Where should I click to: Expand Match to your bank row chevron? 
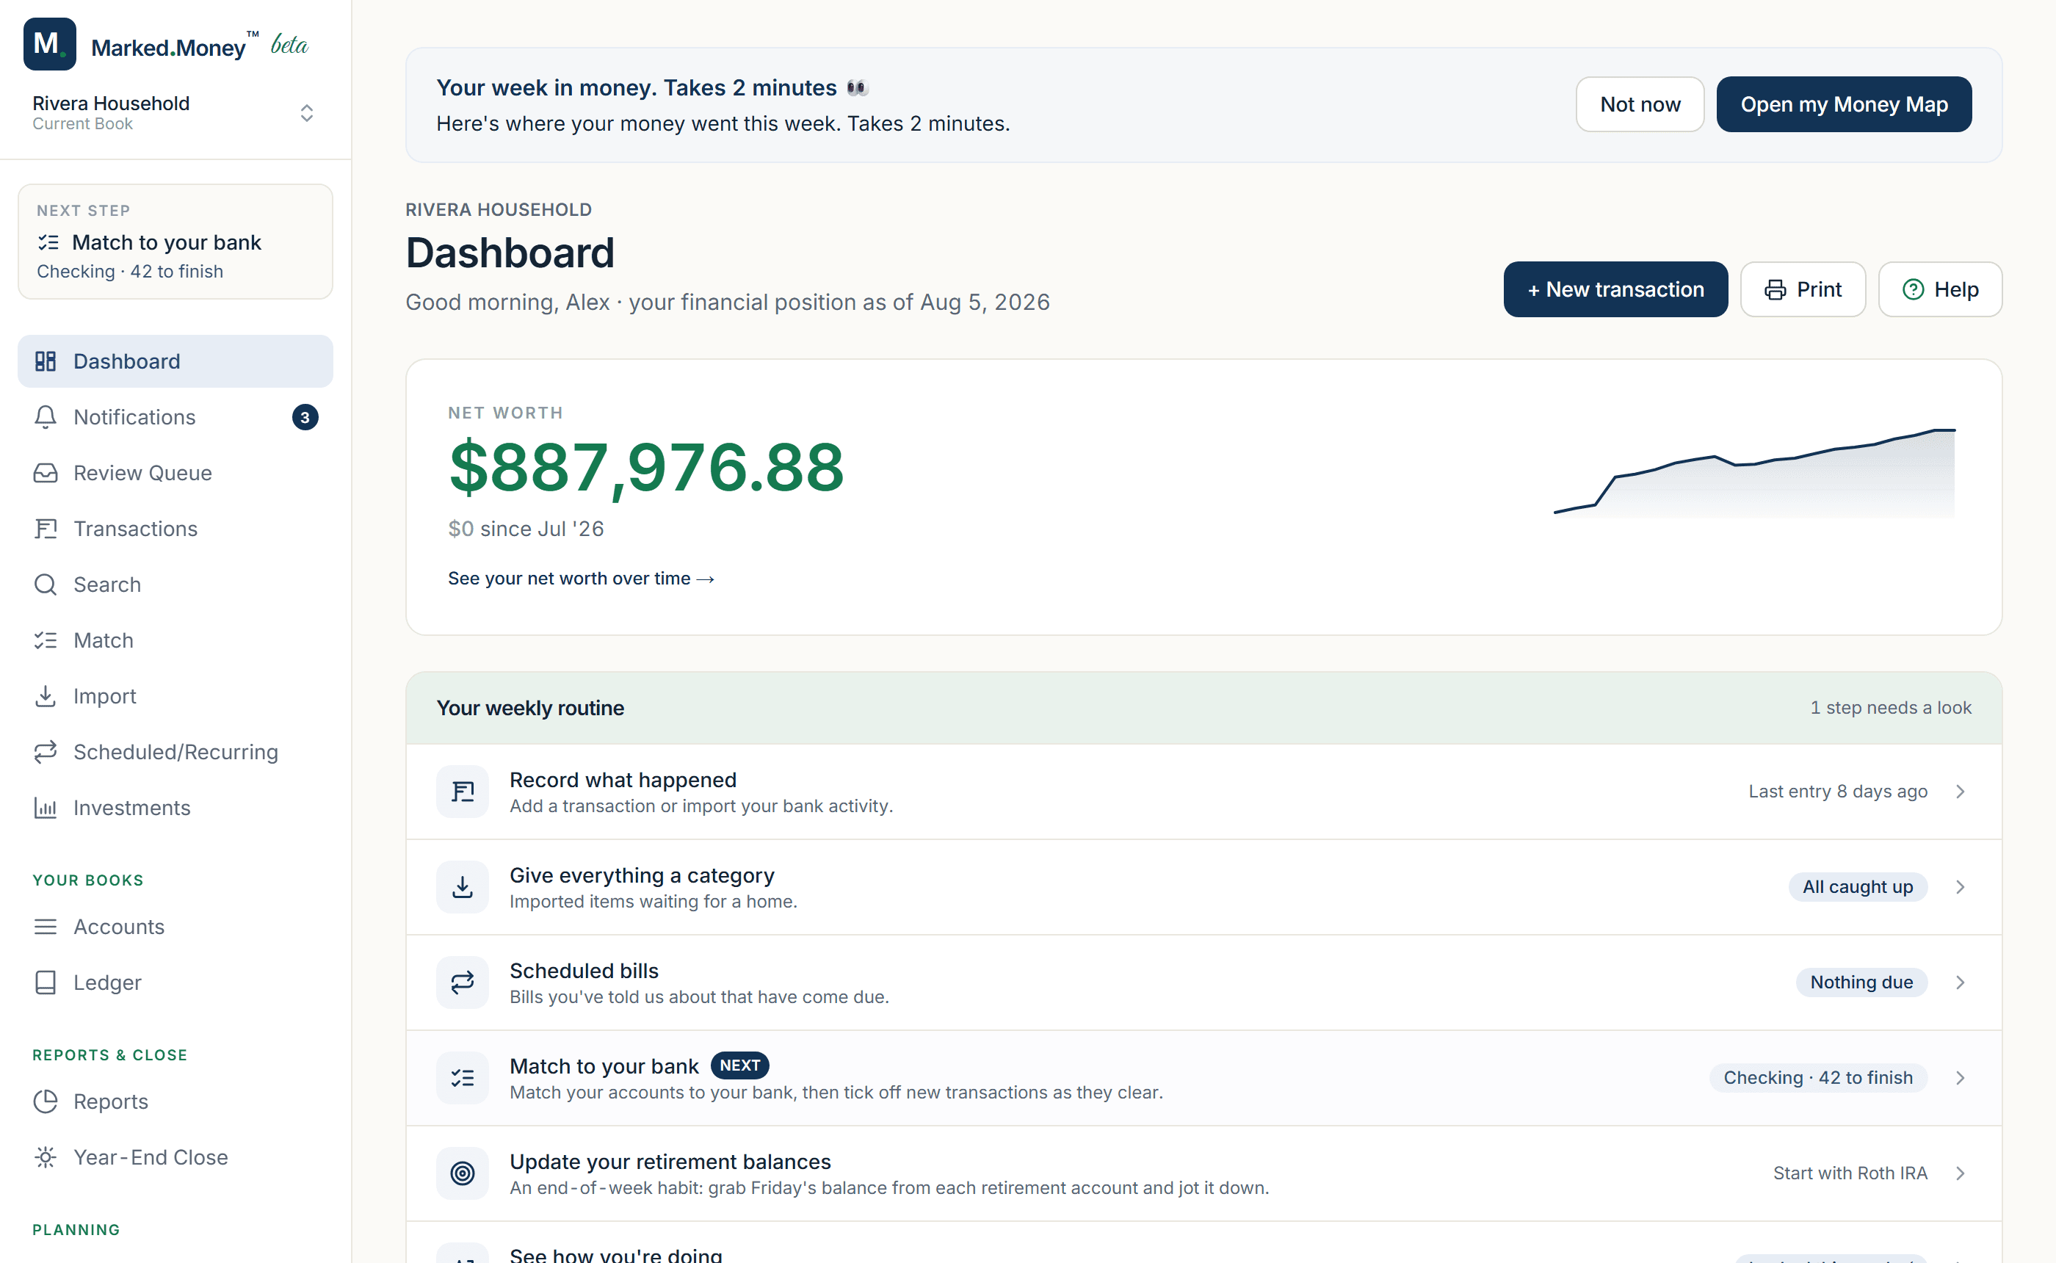[1959, 1076]
